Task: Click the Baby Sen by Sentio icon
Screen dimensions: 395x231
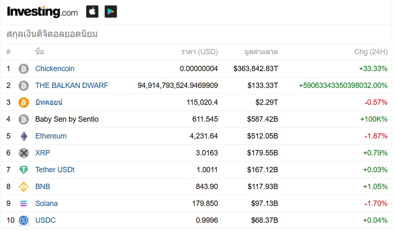Action: point(23,119)
